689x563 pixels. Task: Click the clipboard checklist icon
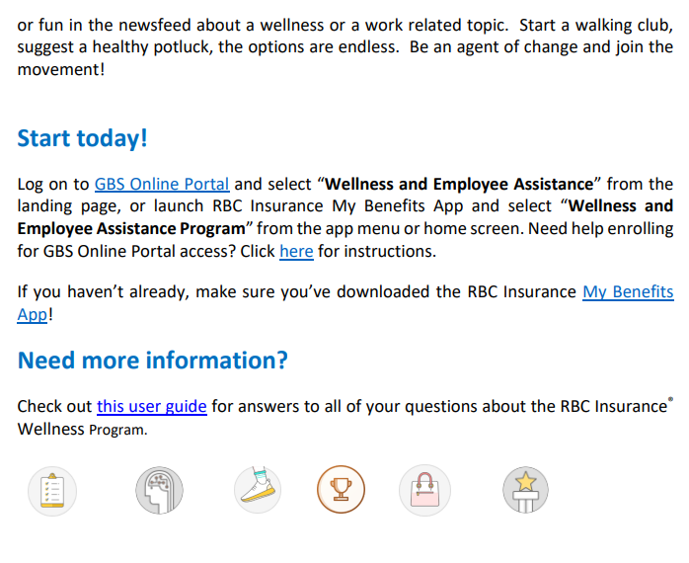click(x=52, y=491)
